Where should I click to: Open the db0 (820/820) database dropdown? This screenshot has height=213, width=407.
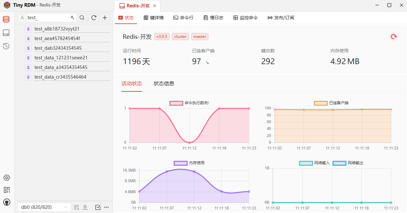(x=44, y=207)
